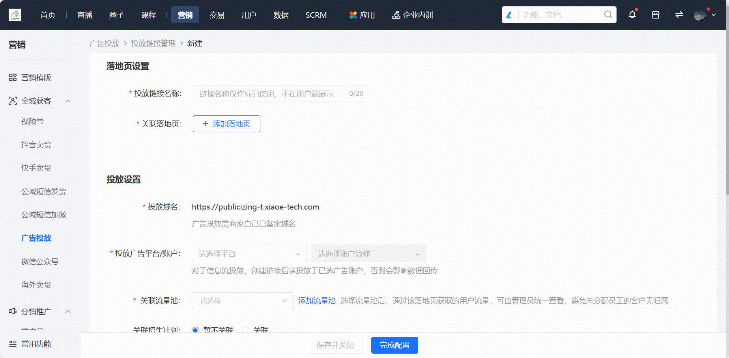
Task: Click the blue assistant icon in search box
Action: [509, 15]
